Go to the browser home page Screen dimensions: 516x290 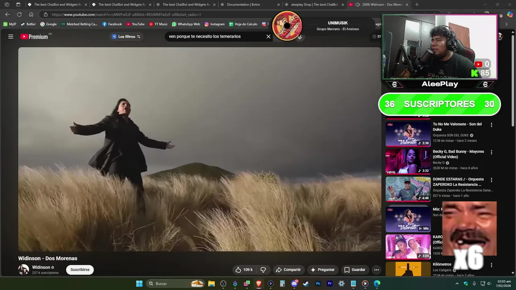31,14
